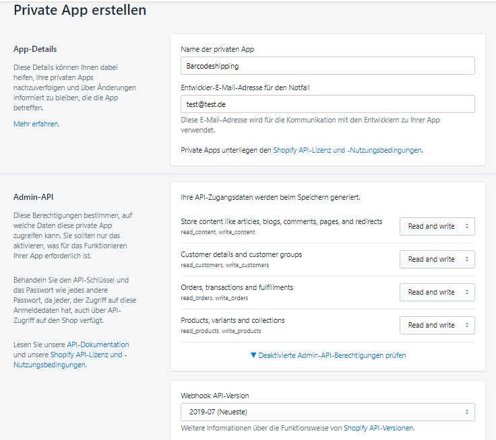Open Orders, transactions permission dropdown

coord(437,292)
